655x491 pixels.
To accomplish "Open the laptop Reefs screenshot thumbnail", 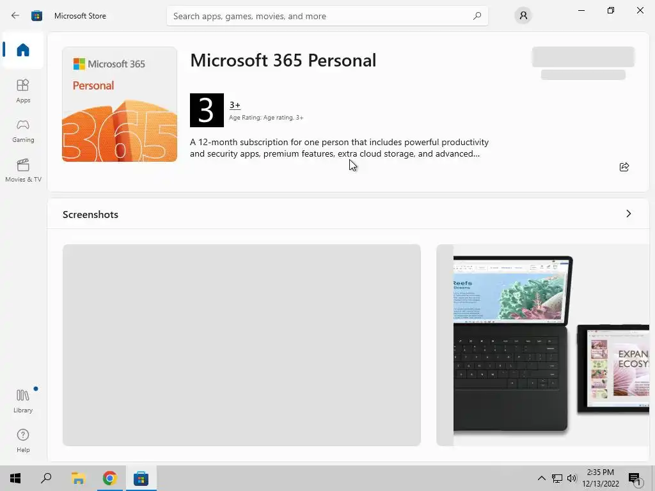I will [542, 345].
